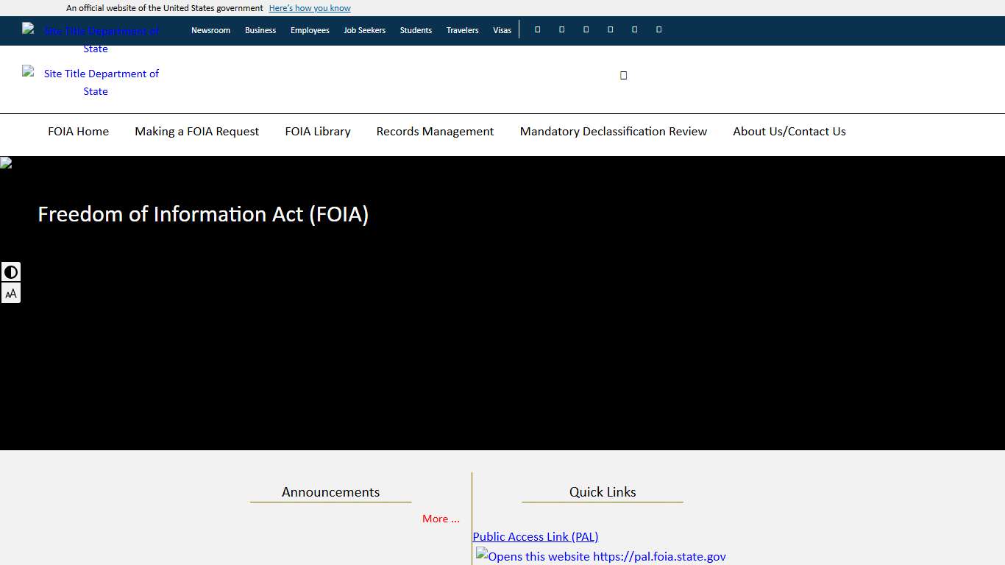Click the second social icon in top navigation bar
This screenshot has width=1005, height=565.
[x=561, y=29]
